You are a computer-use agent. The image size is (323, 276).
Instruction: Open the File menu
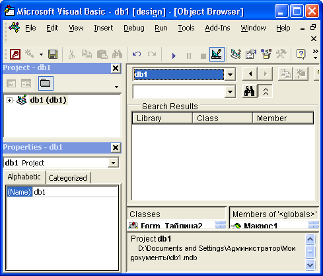(30, 28)
